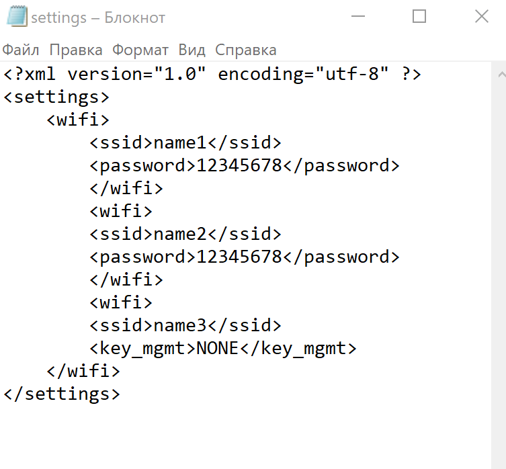Click the key_mgmt NONE line
This screenshot has width=506, height=469.
coord(223,348)
